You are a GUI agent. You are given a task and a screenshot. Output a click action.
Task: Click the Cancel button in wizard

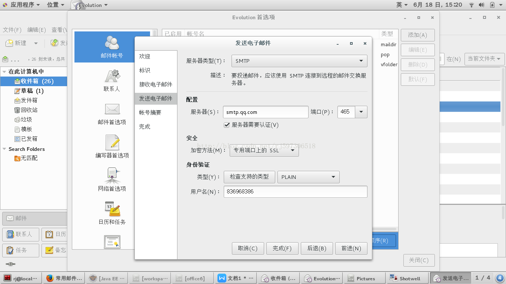click(248, 248)
